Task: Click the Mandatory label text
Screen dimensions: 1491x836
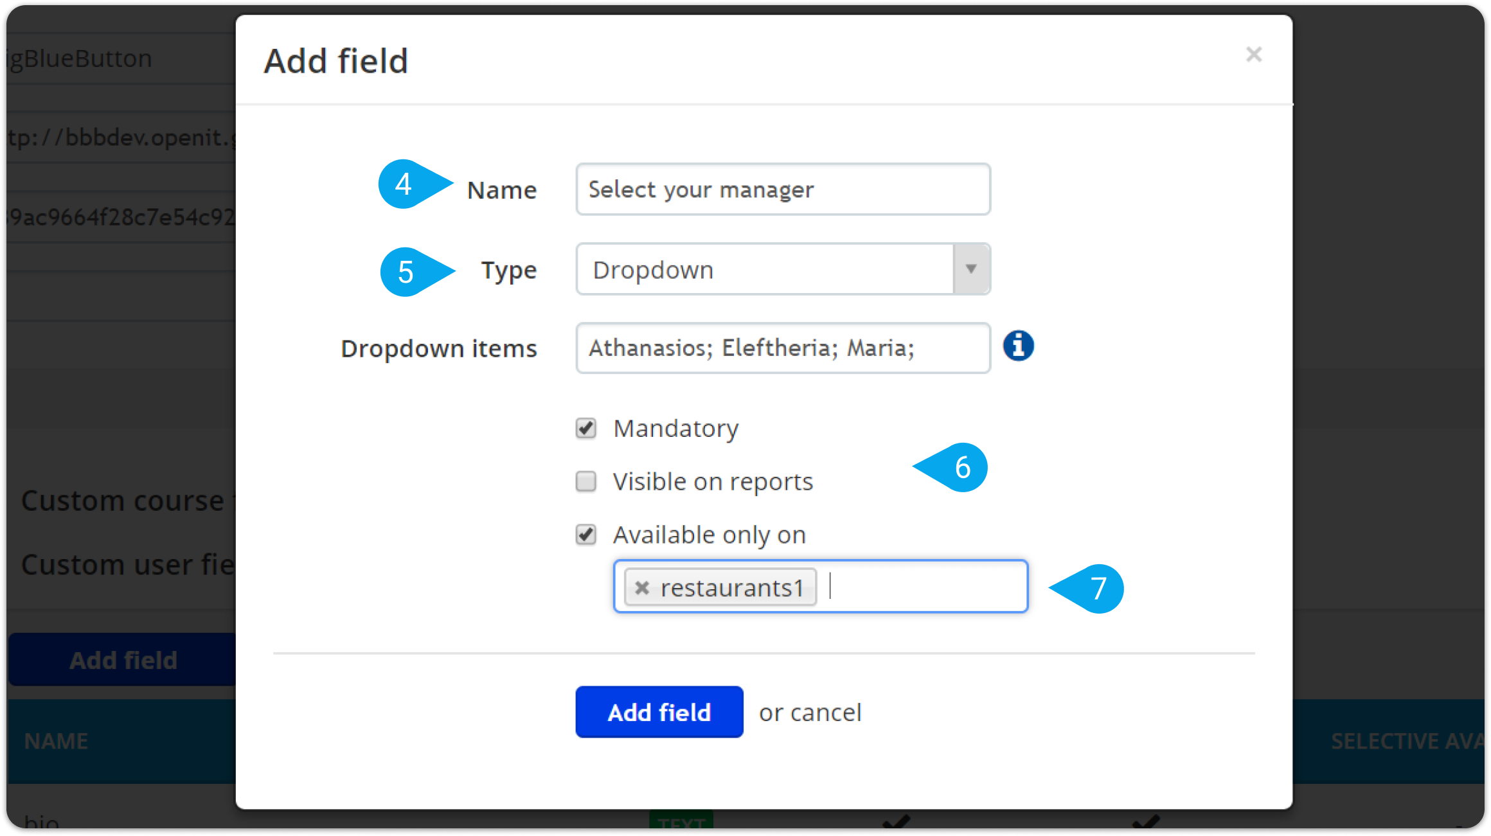Action: [676, 429]
